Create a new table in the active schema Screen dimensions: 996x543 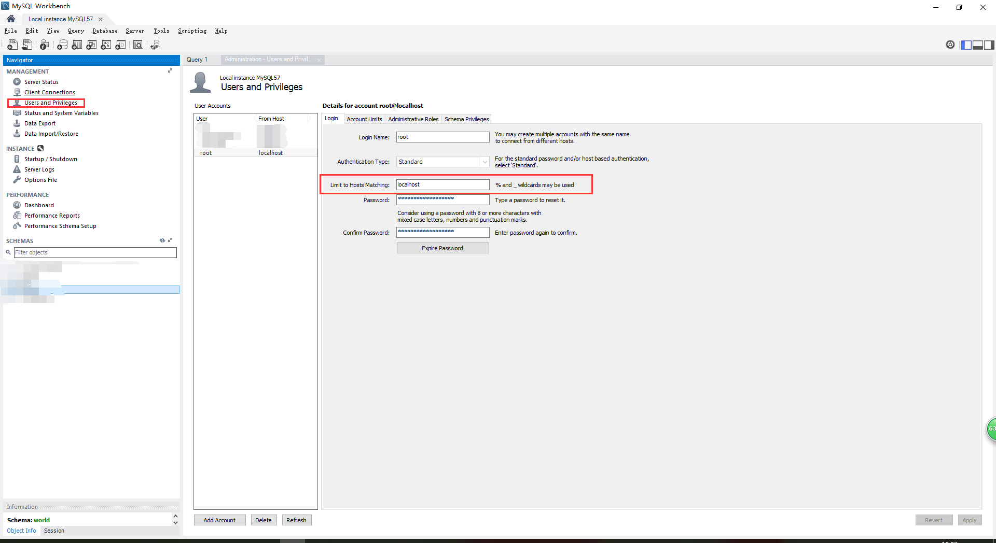tap(77, 45)
